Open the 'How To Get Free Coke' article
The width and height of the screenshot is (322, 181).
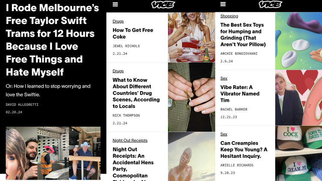pyautogui.click(x=133, y=33)
